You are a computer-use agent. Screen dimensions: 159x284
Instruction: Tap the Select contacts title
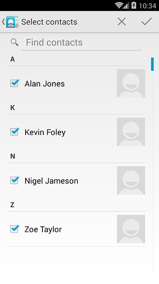[49, 22]
